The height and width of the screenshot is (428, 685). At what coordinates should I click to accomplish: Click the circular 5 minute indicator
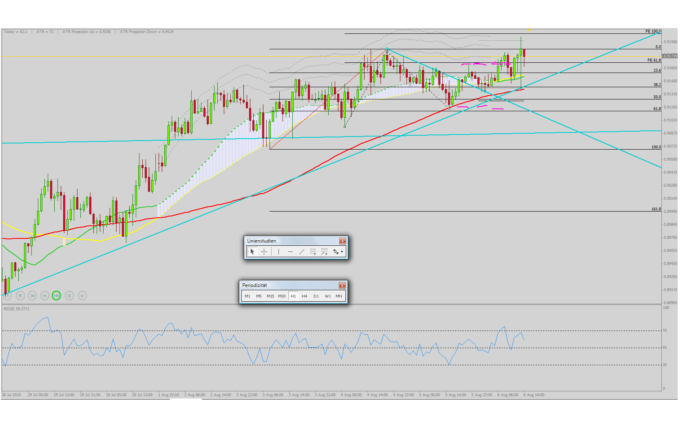(7, 296)
